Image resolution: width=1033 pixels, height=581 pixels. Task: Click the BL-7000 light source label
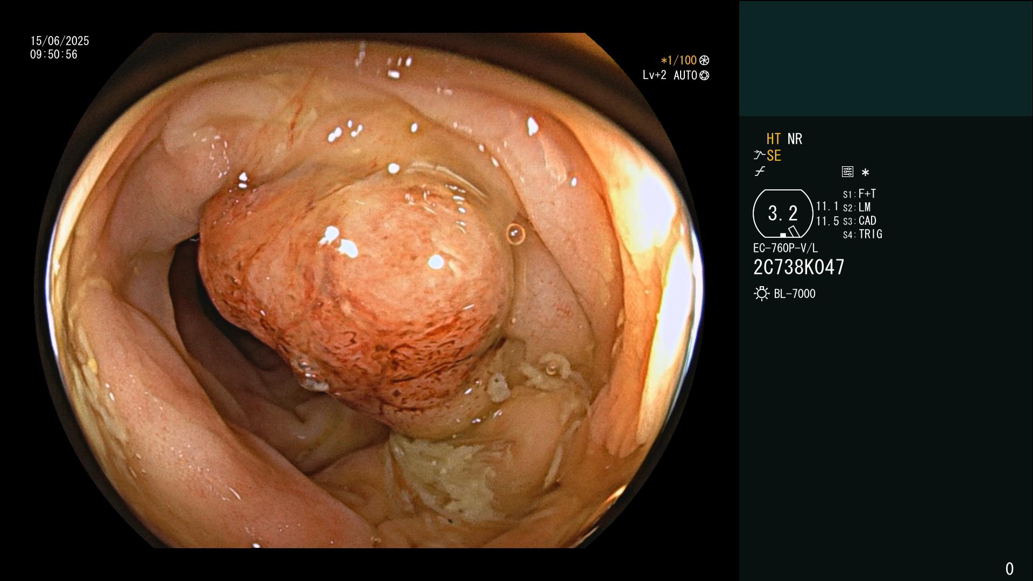pos(795,294)
